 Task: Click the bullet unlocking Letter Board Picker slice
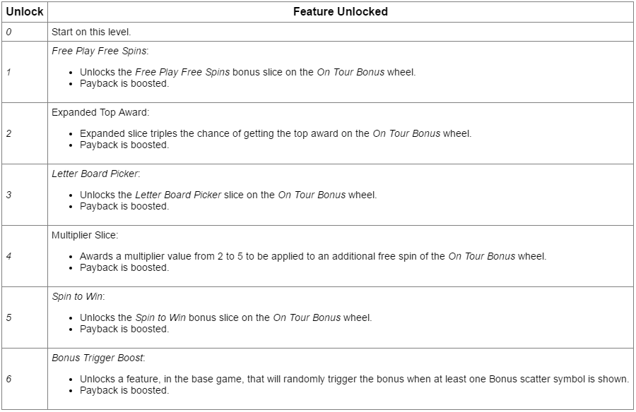click(228, 195)
